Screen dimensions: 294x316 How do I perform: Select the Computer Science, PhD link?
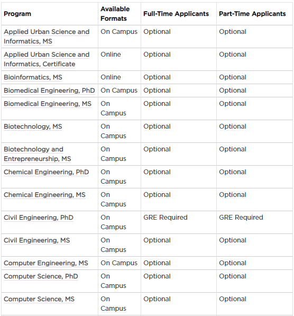[x=41, y=276]
